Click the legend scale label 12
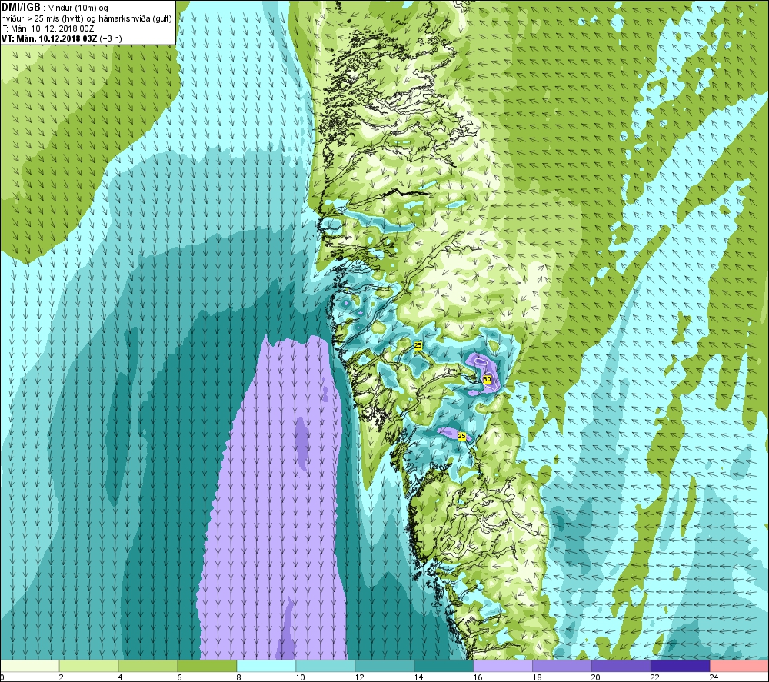Screen dimensions: 769x682 [x=359, y=677]
